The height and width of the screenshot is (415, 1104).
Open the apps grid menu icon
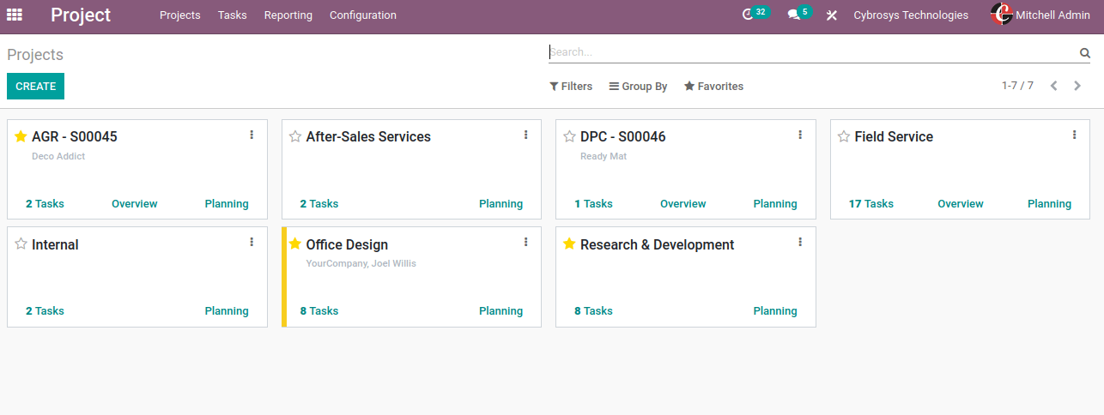(x=15, y=15)
